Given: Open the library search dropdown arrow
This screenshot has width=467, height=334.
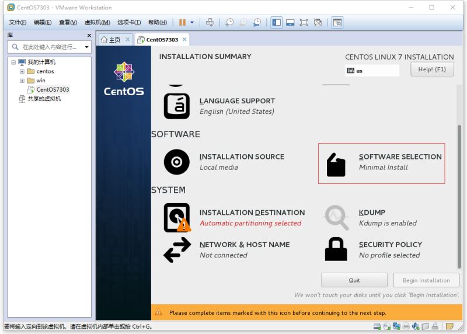Looking at the screenshot, I should coord(87,47).
